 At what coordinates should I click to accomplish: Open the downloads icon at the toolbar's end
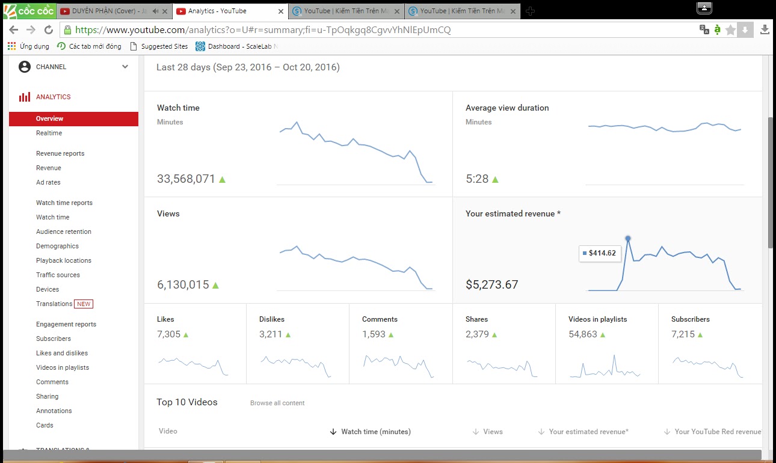click(765, 29)
